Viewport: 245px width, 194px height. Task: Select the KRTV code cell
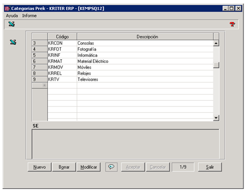(x=62, y=79)
